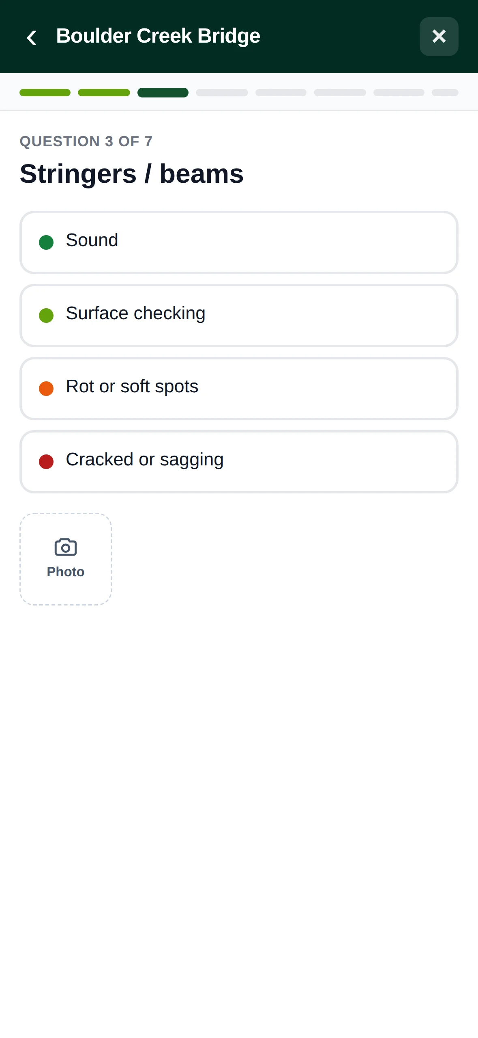Click the fourth progress bar segment
Image resolution: width=478 pixels, height=1038 pixels.
pos(222,93)
